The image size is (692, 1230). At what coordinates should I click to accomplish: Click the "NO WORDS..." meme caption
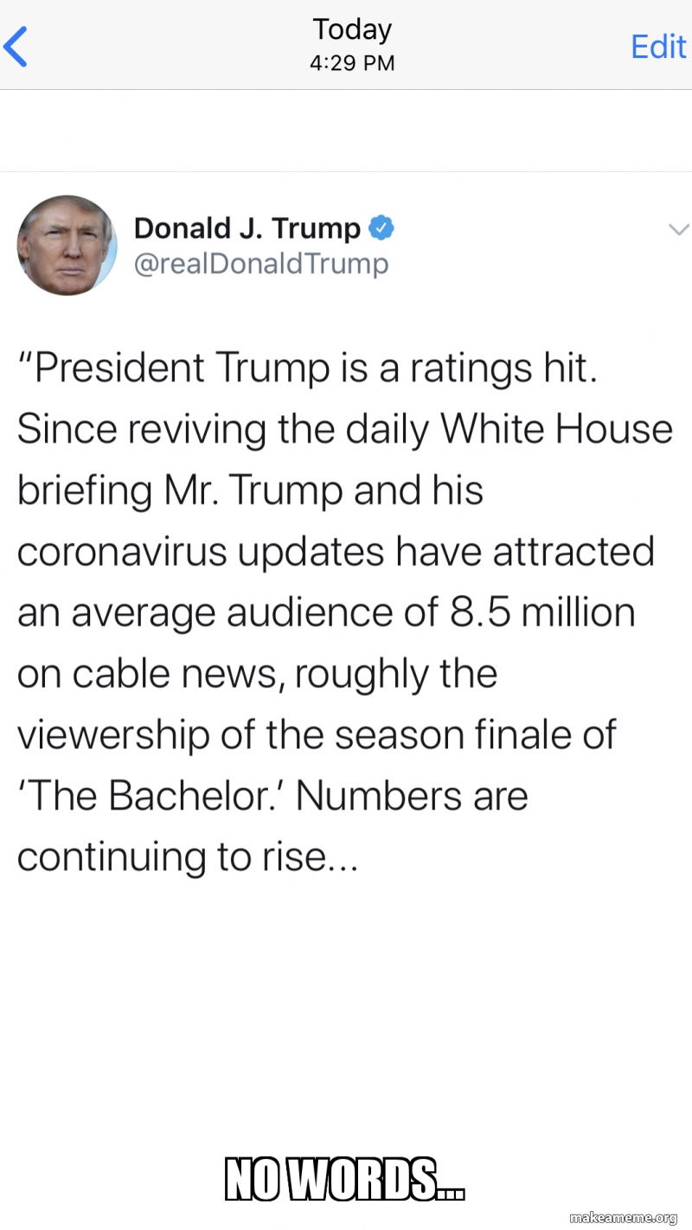pyautogui.click(x=345, y=1178)
